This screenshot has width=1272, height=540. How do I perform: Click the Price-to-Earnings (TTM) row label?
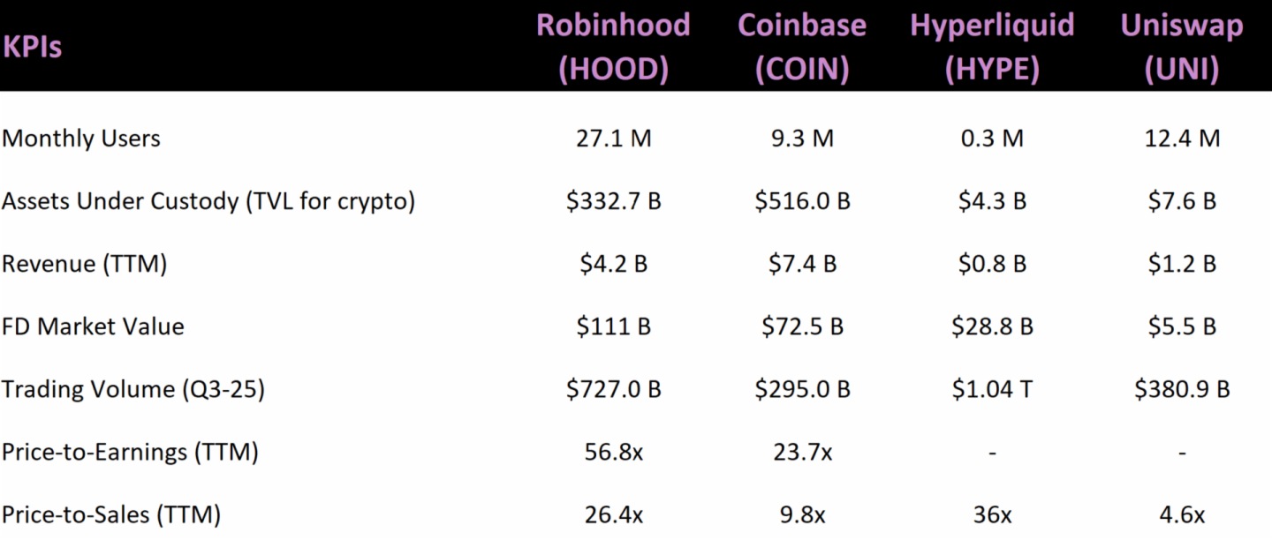(130, 452)
